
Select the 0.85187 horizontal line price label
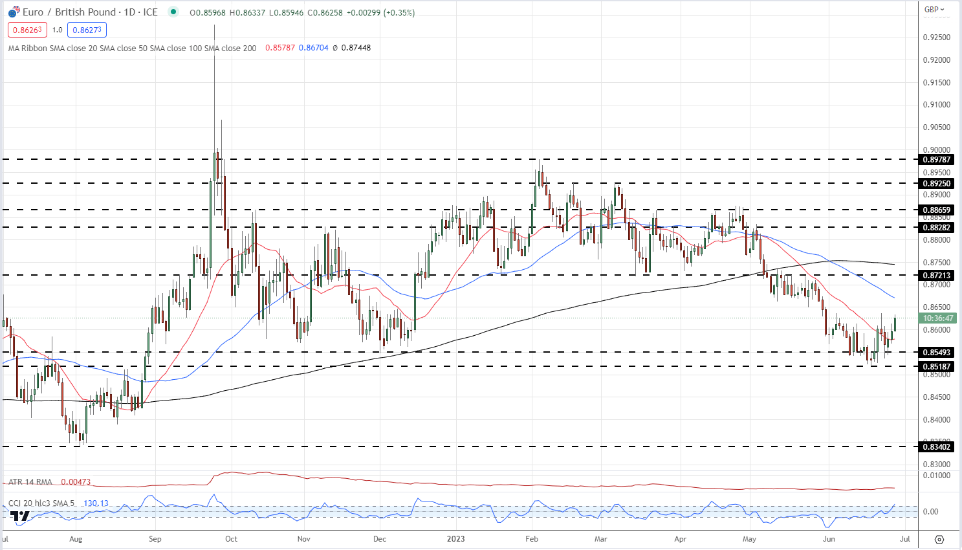pyautogui.click(x=936, y=367)
